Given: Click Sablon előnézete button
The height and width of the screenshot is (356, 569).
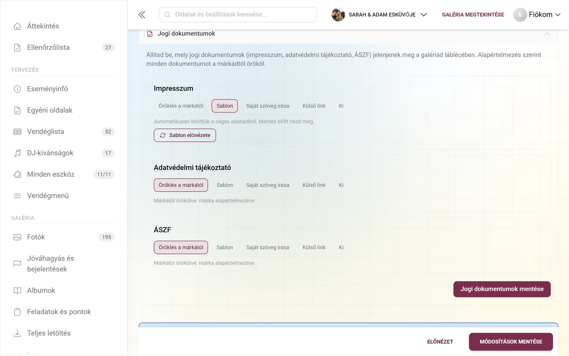Looking at the screenshot, I should coord(185,135).
